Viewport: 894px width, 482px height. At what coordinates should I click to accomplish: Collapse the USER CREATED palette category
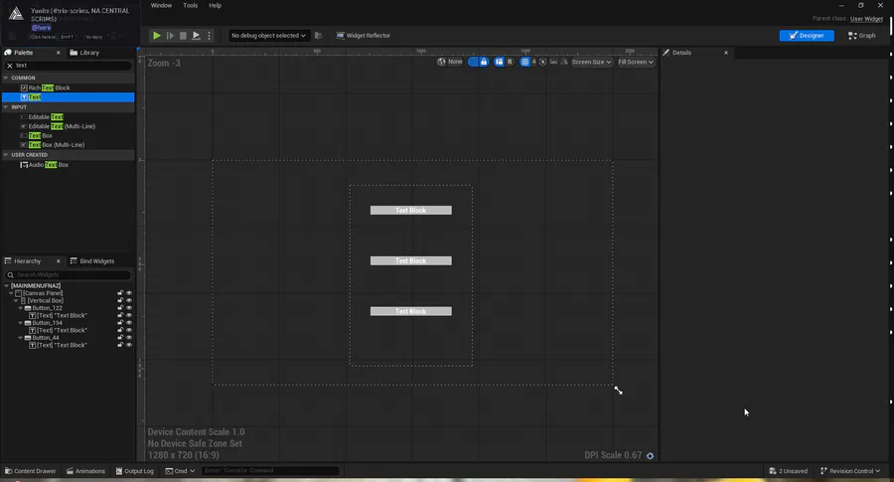[6, 155]
